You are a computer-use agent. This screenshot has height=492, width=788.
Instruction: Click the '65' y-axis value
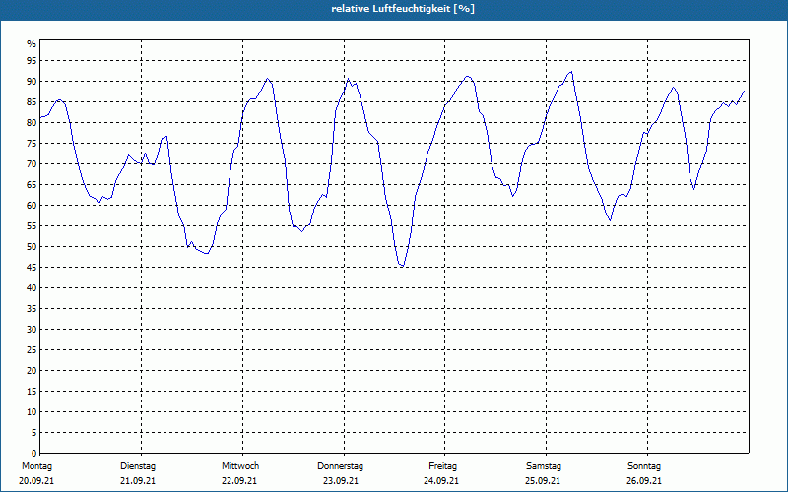(32, 185)
